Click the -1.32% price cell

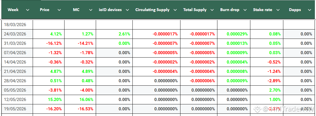tap(48, 53)
